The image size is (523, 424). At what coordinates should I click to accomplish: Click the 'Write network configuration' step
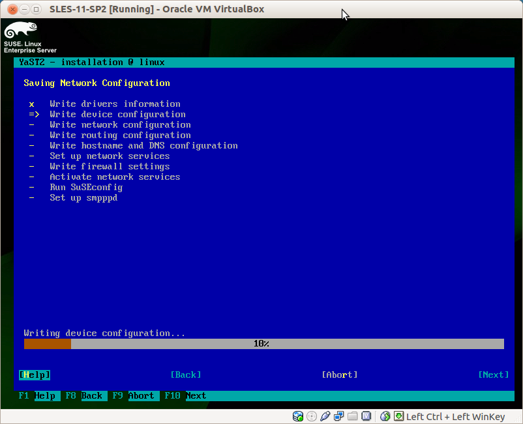(x=121, y=124)
